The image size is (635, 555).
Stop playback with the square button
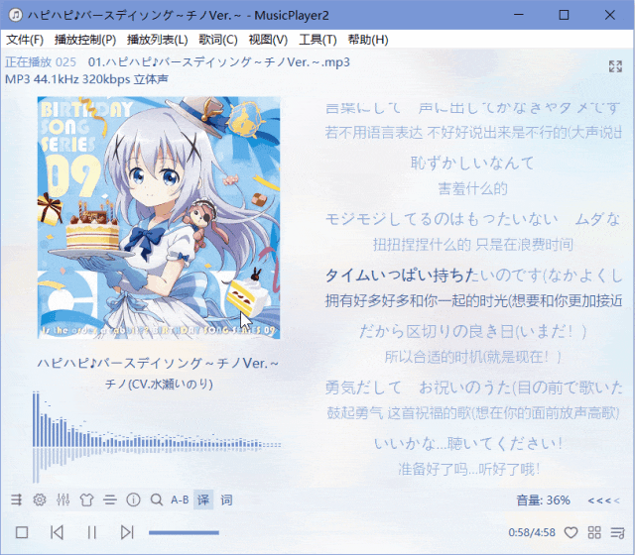click(x=22, y=532)
